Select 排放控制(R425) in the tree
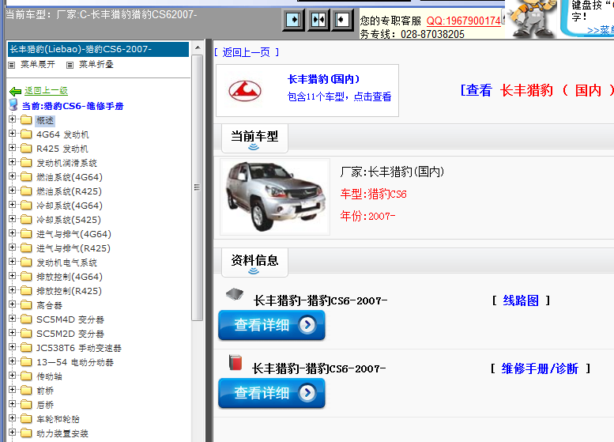The height and width of the screenshot is (442, 614). click(69, 291)
